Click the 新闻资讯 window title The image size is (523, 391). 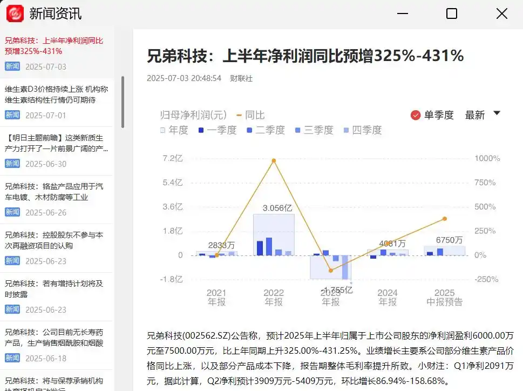click(x=56, y=14)
